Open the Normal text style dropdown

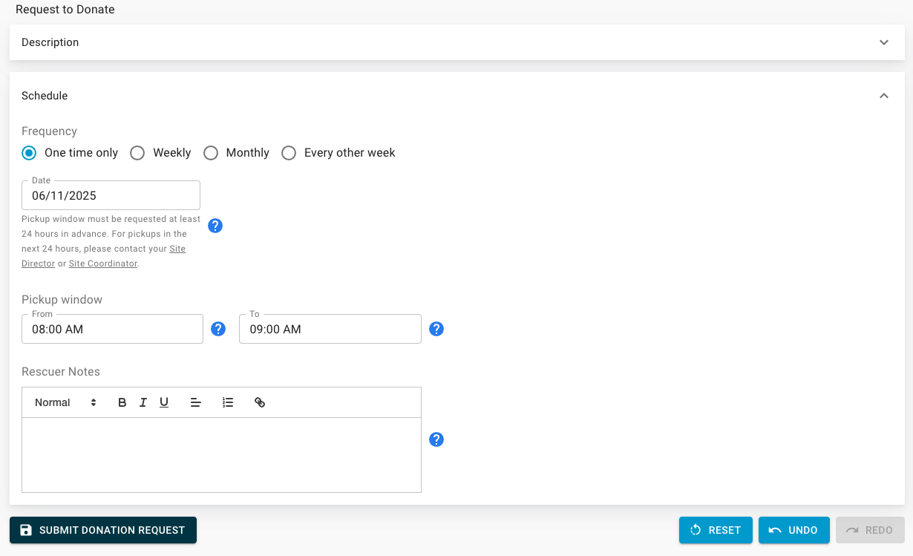coord(66,402)
